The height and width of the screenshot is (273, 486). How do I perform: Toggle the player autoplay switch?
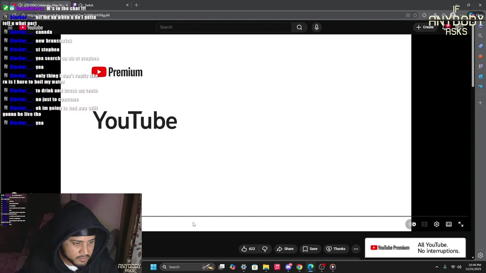pyautogui.click(x=412, y=224)
